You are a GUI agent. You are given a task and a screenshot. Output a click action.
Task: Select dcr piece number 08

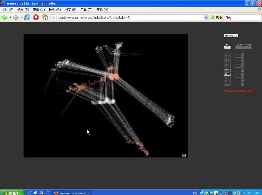click(227, 61)
